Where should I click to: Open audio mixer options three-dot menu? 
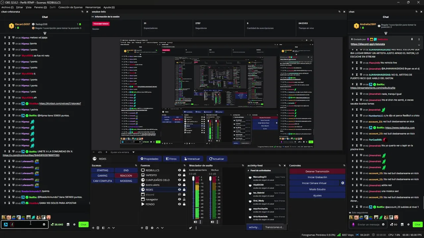point(195,228)
